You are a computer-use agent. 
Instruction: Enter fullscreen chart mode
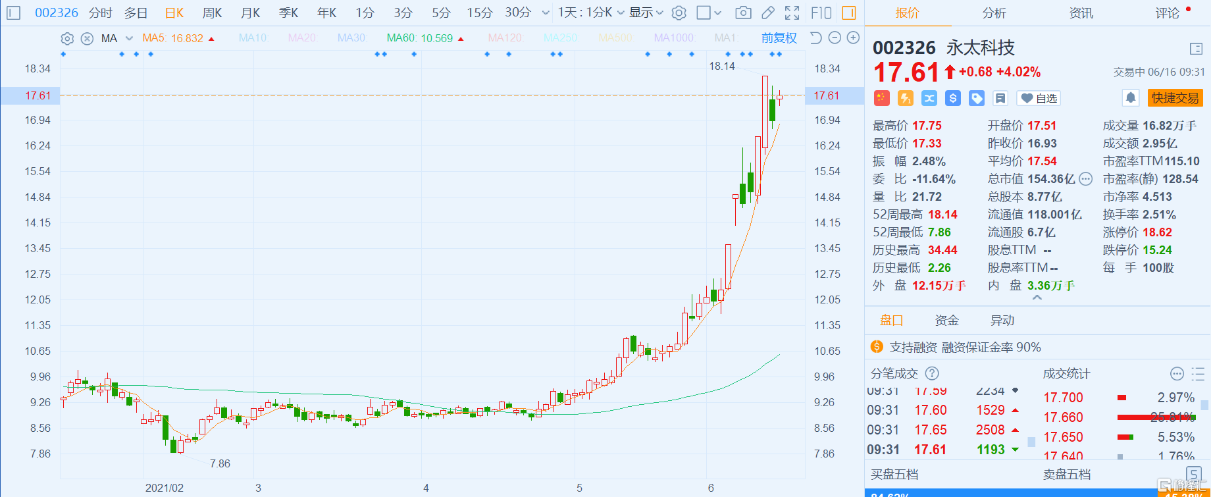pos(792,13)
